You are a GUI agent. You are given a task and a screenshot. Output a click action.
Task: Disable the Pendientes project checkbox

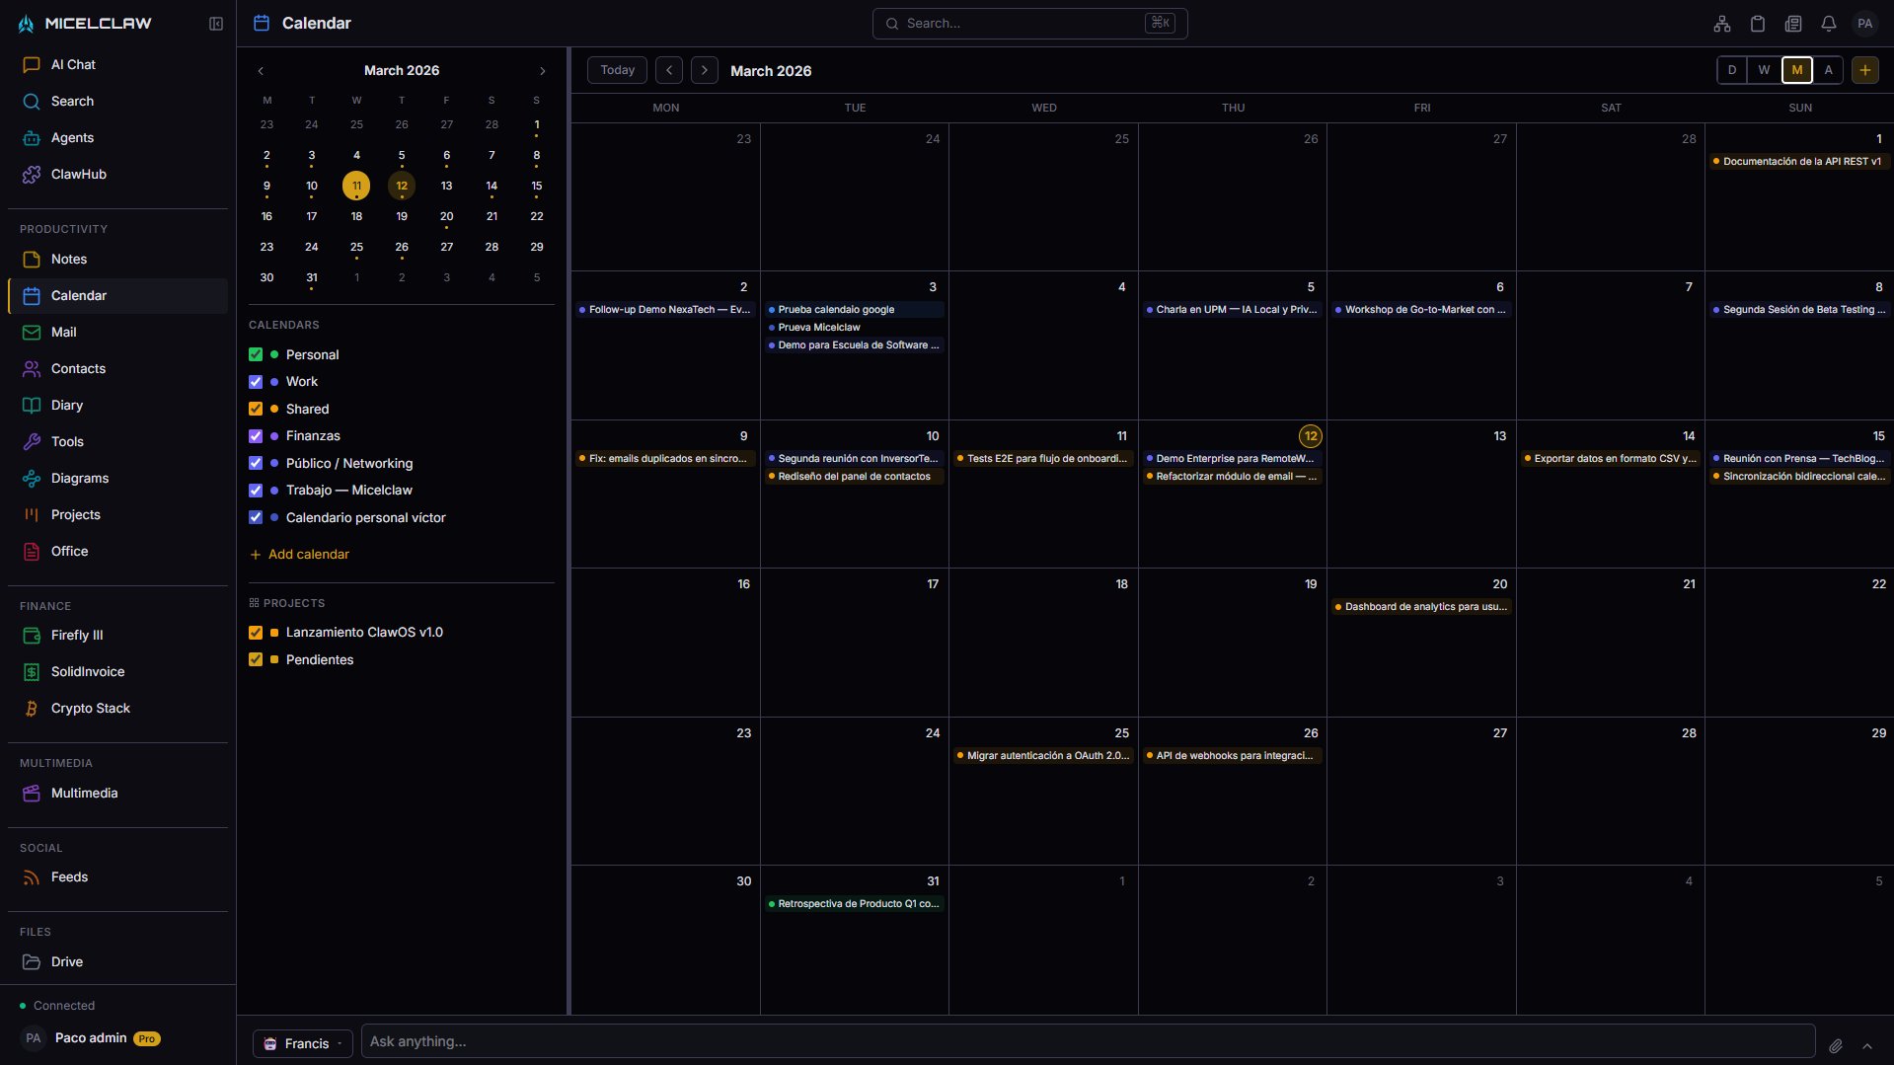click(x=256, y=659)
